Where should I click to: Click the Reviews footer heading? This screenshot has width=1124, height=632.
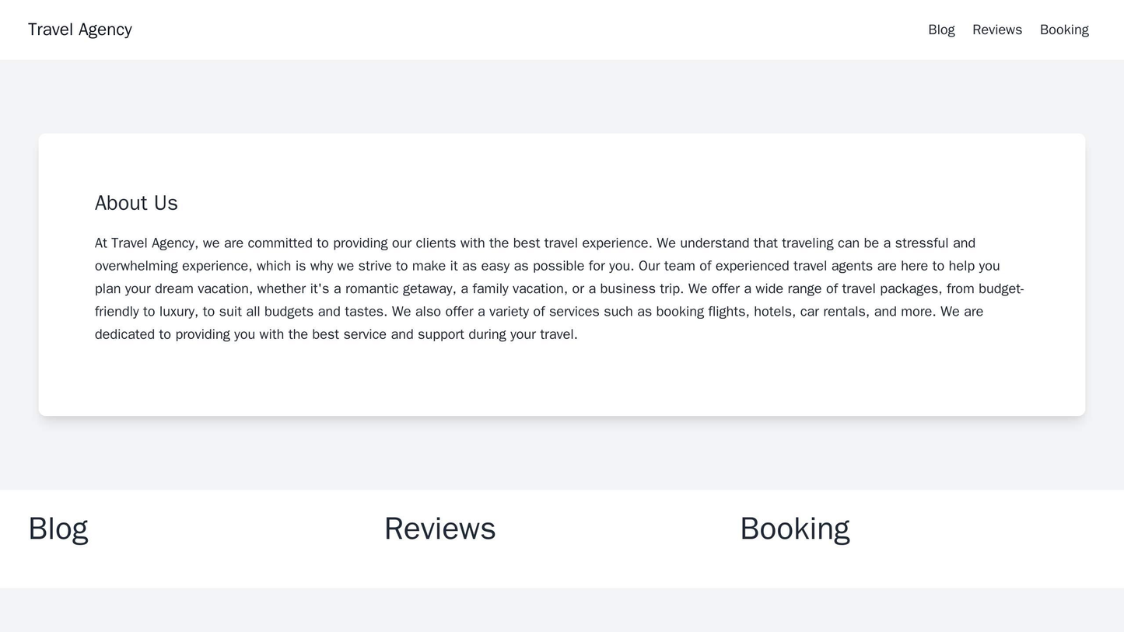coord(439,528)
